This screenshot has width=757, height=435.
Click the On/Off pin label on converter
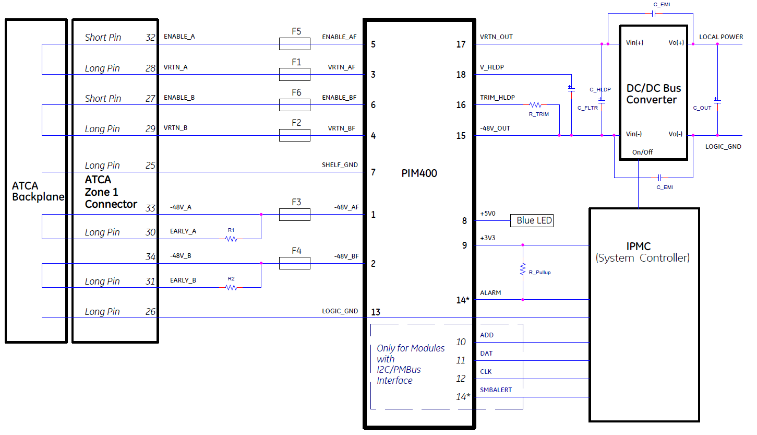click(642, 152)
